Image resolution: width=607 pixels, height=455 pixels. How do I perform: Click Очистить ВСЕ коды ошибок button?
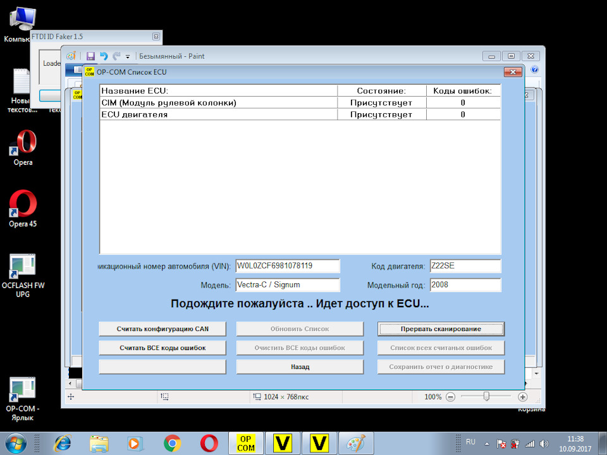pos(300,348)
